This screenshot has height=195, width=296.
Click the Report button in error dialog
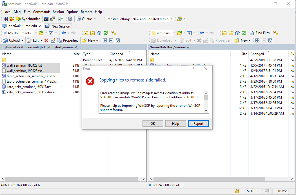coord(198,124)
